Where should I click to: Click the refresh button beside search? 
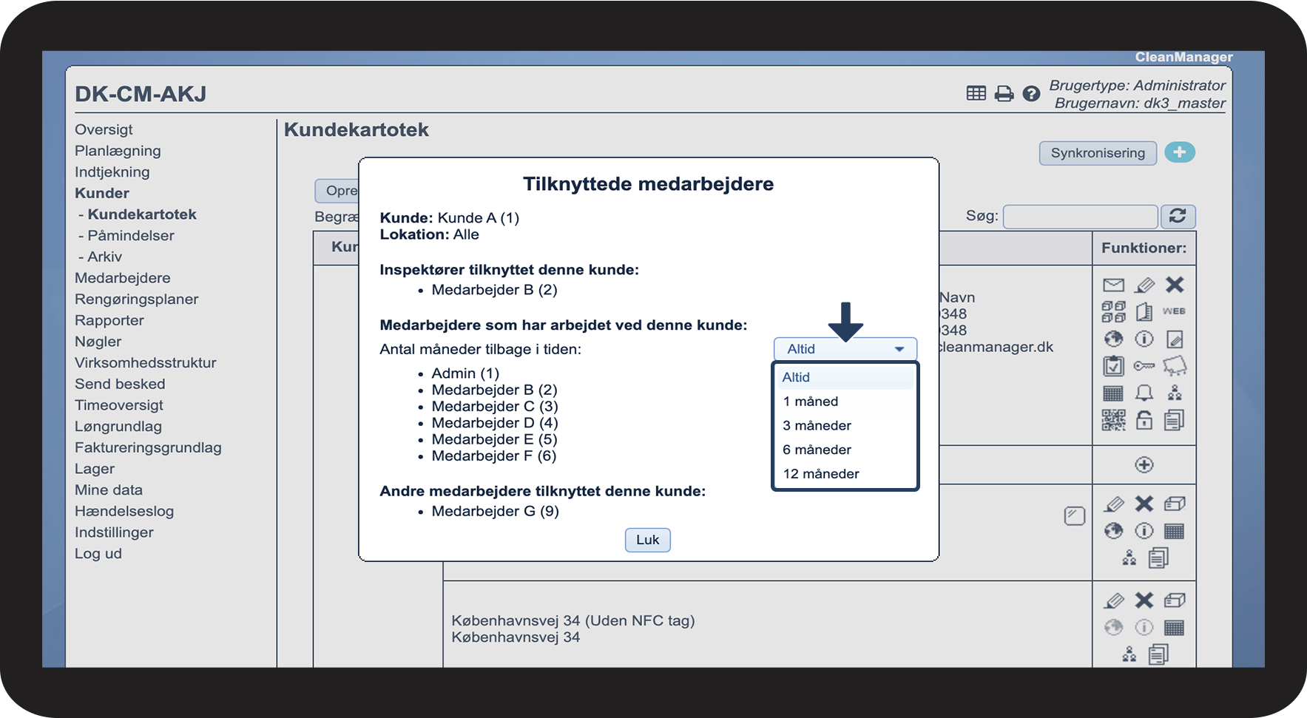[1178, 217]
